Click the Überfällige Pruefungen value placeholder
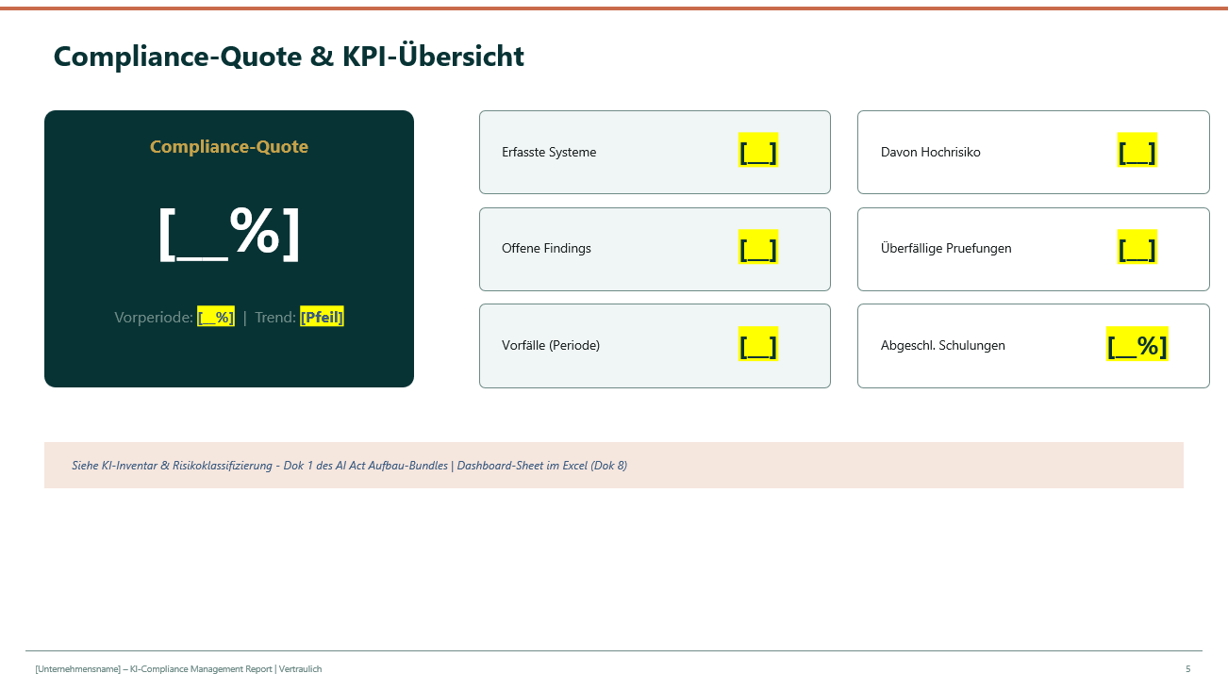The width and height of the screenshot is (1228, 690). click(1137, 248)
